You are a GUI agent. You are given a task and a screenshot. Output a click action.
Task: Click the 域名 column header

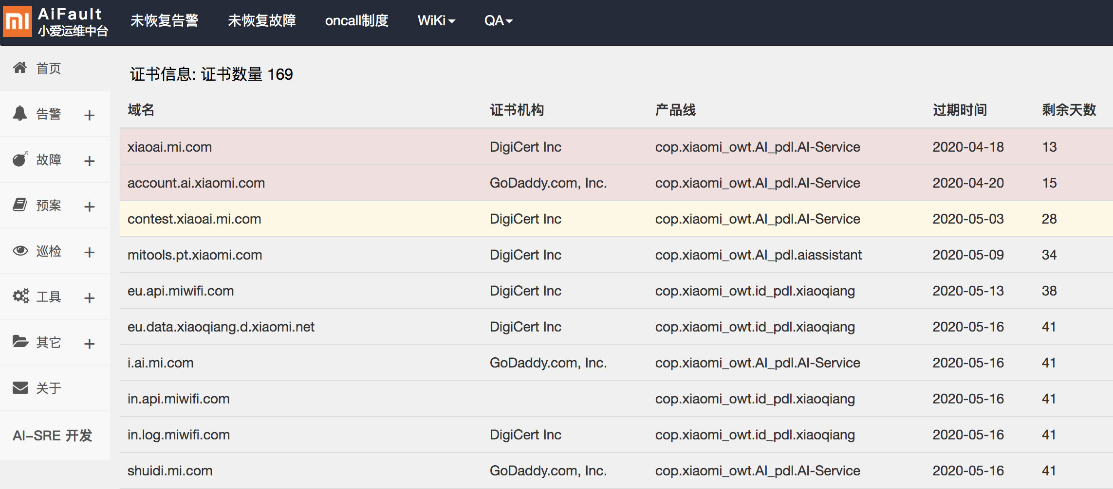pos(141,110)
